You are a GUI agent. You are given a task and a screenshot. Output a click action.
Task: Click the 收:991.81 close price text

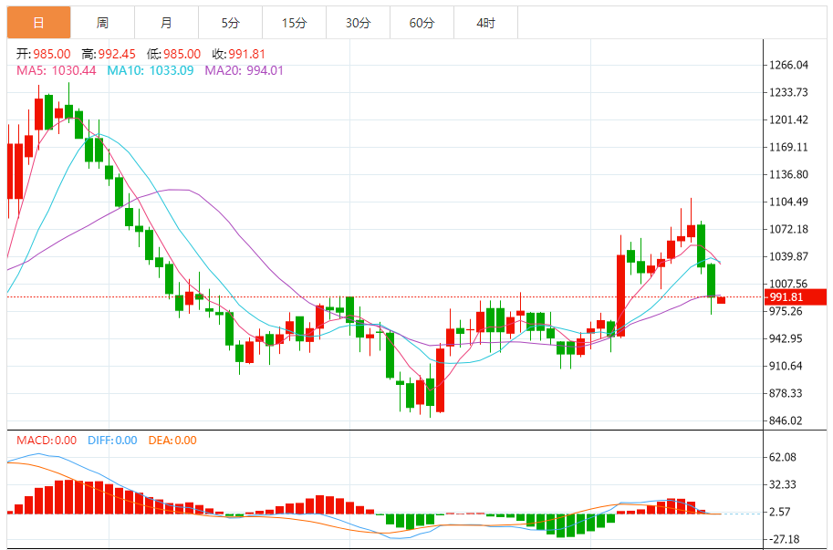(238, 54)
